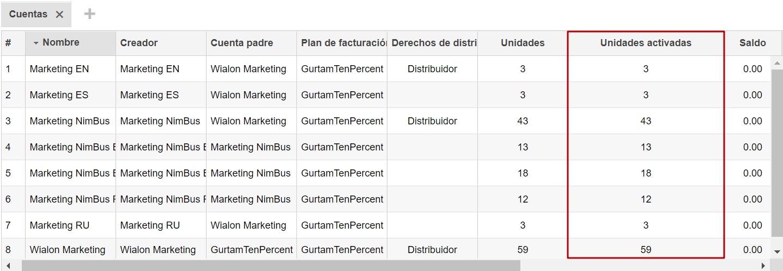
Task: Add a new tab with plus icon
Action: pyautogui.click(x=90, y=14)
